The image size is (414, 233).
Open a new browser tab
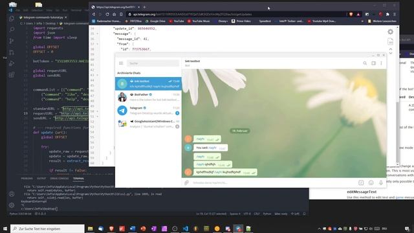click(144, 7)
